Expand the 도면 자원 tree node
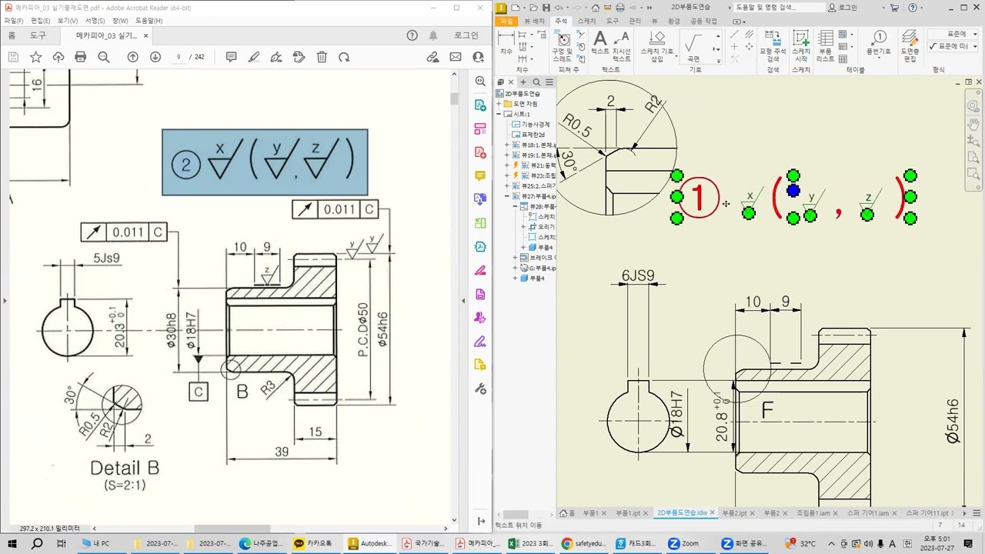Screen dimensions: 985x554 [x=499, y=104]
